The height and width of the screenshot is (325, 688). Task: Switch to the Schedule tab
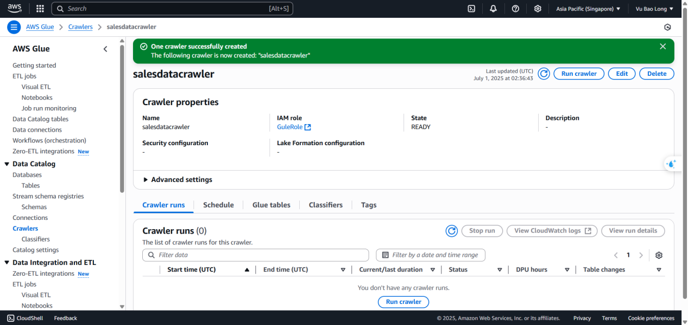[218, 205]
